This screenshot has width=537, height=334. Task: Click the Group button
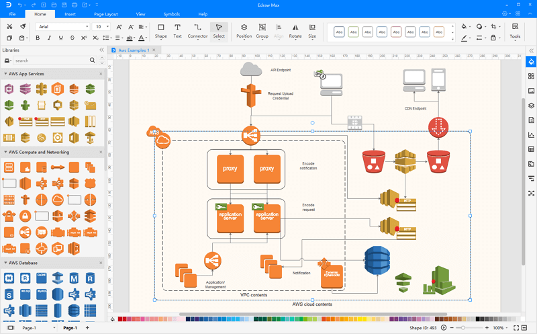pyautogui.click(x=262, y=31)
